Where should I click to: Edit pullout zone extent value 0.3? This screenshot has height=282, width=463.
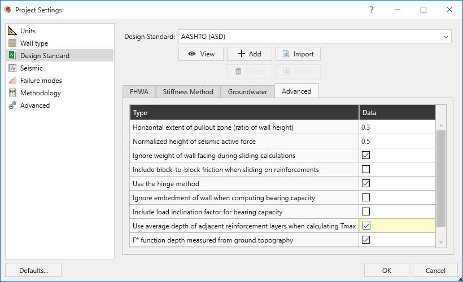click(397, 127)
